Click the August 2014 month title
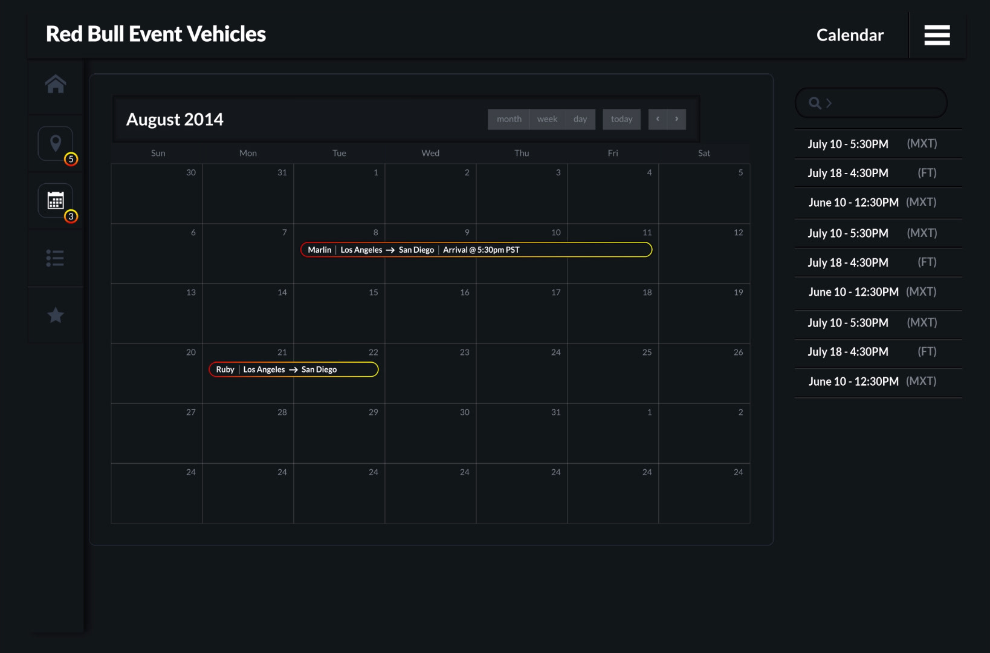 [x=175, y=120]
